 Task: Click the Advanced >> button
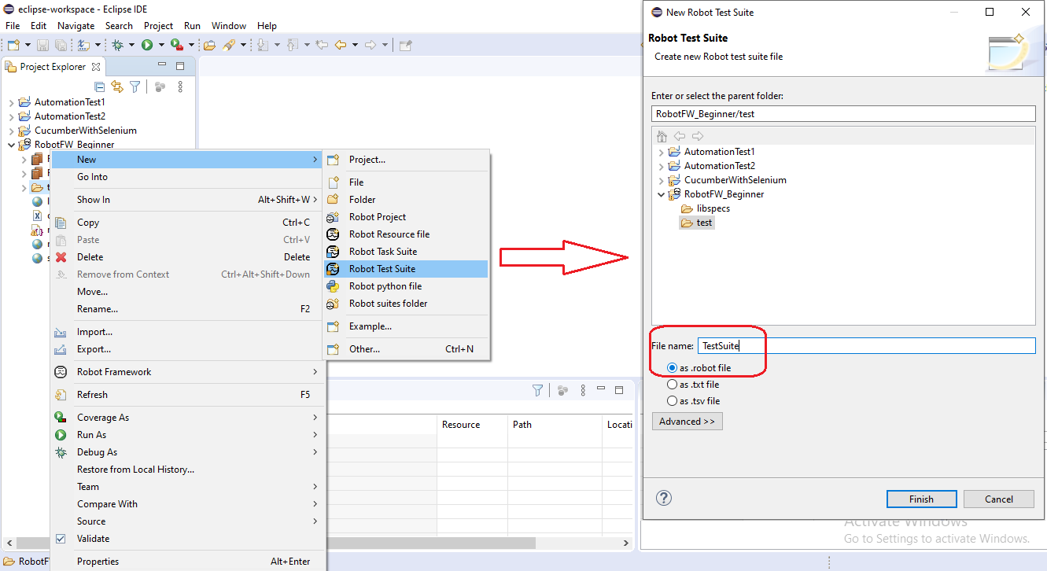(x=688, y=422)
